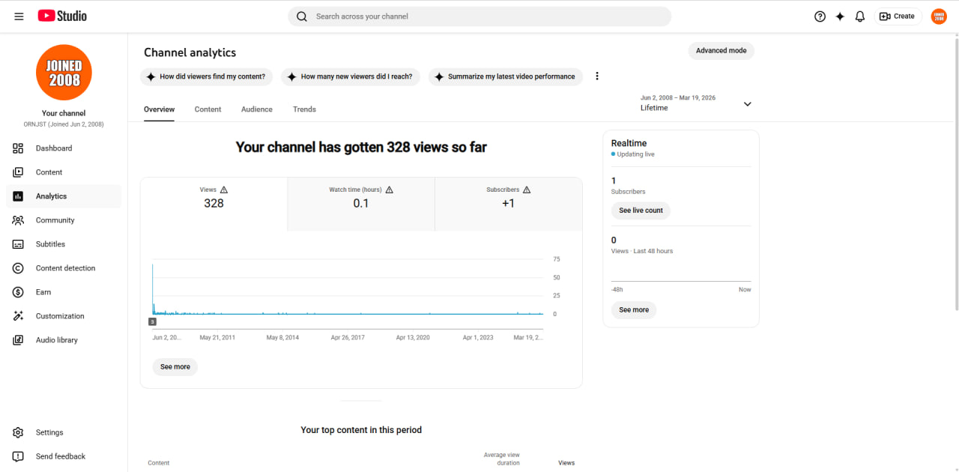Switch to the Trends tab

coord(304,109)
